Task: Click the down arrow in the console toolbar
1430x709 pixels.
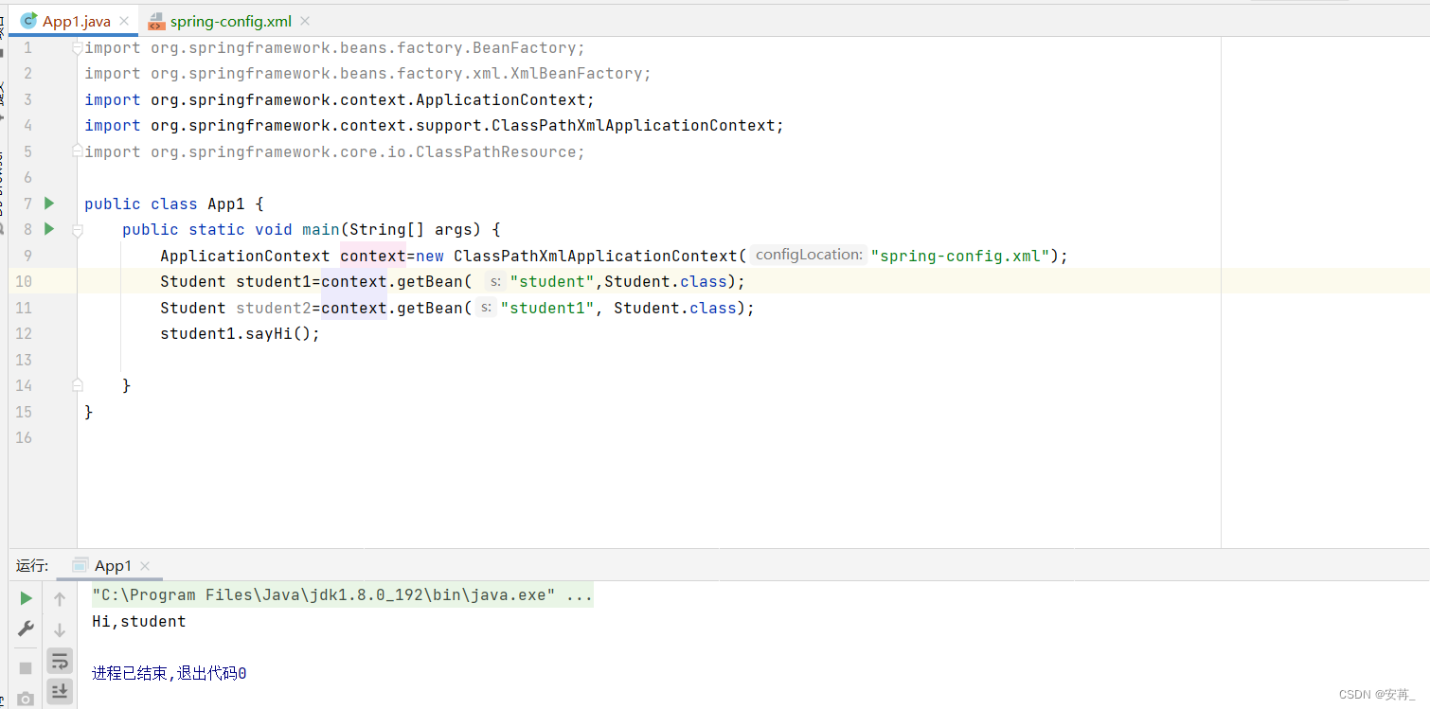Action: tap(60, 629)
